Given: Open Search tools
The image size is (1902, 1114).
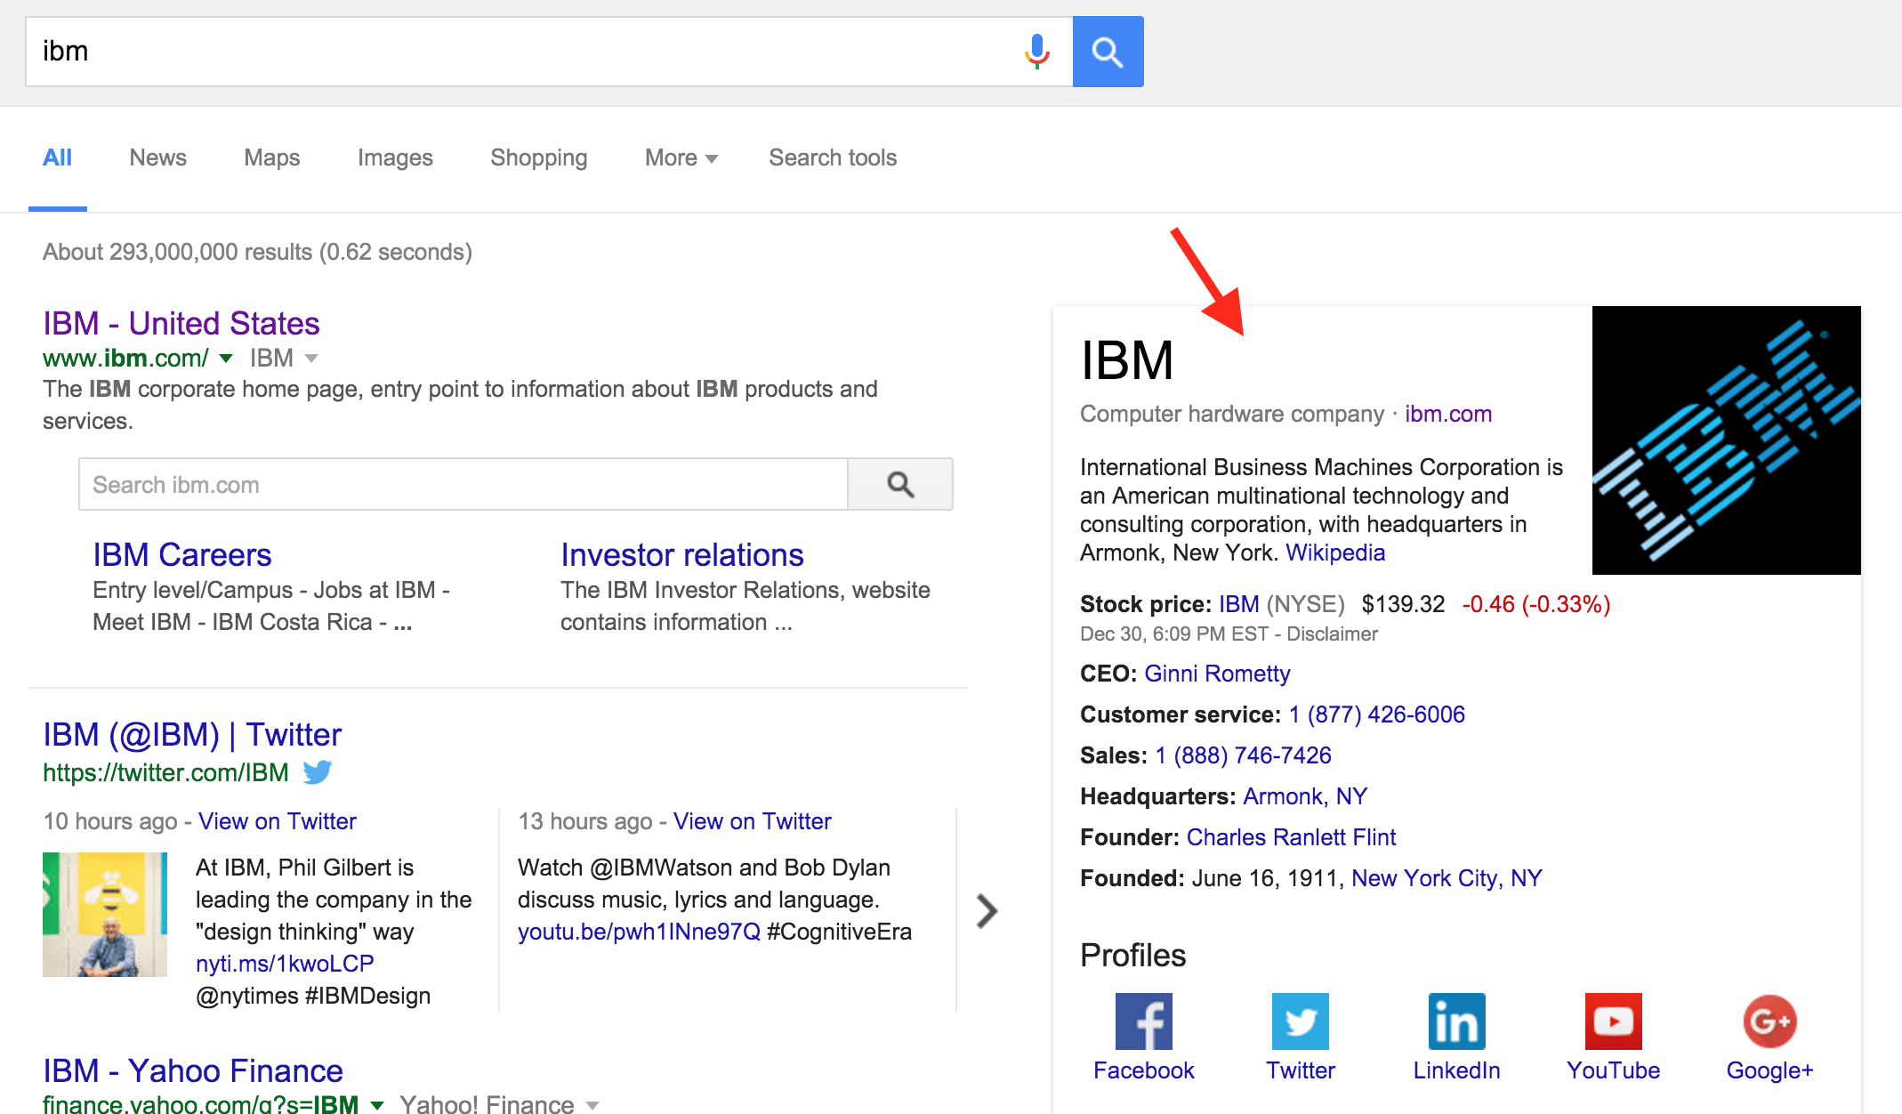Looking at the screenshot, I should pyautogui.click(x=833, y=158).
